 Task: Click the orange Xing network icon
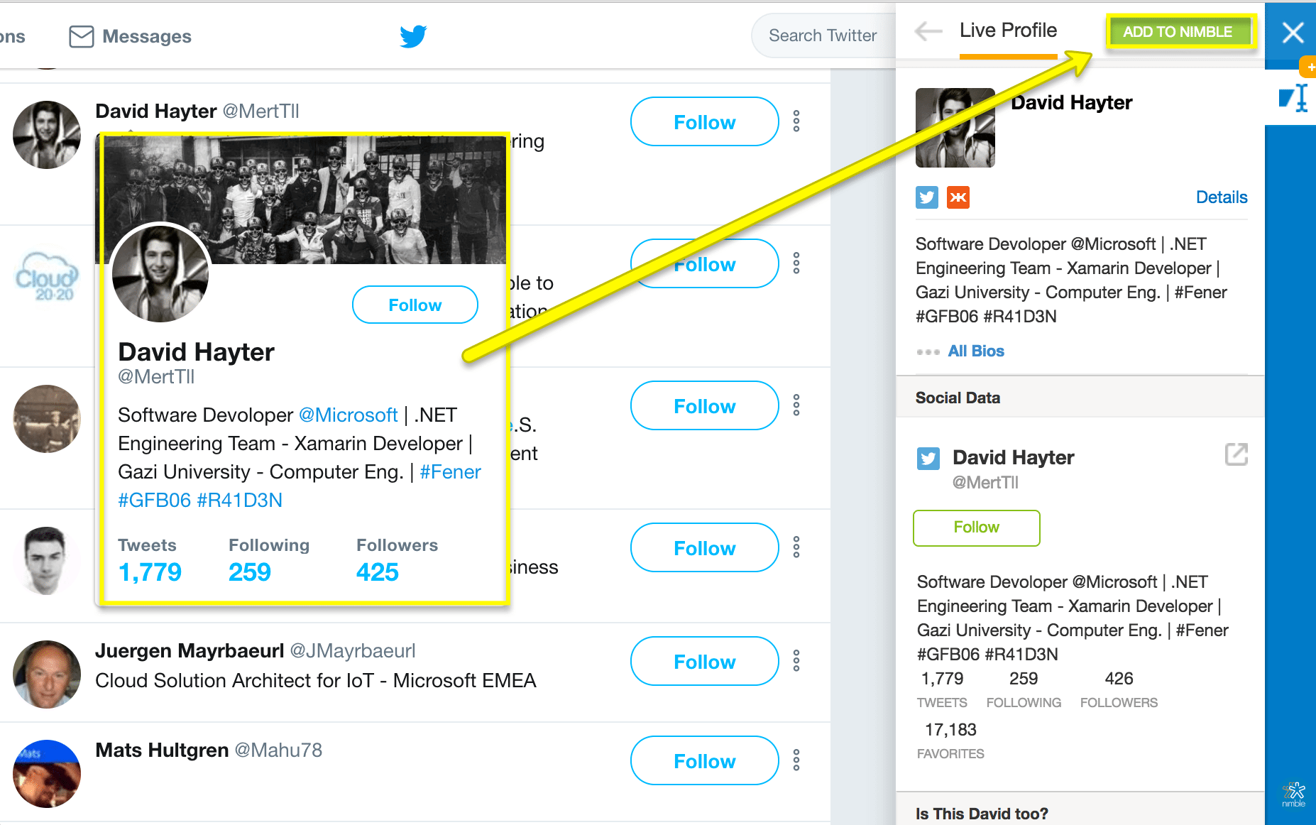[x=958, y=197]
